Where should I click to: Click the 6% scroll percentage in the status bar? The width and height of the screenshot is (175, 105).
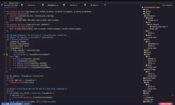point(169,104)
